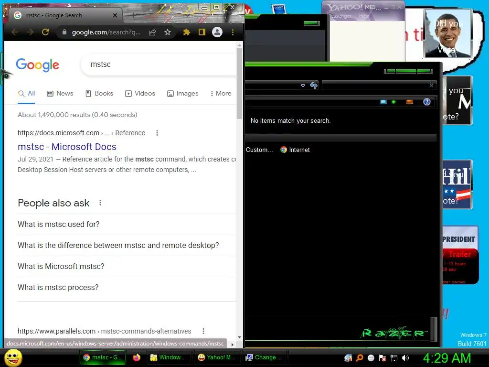The height and width of the screenshot is (367, 489).
Task: Click the blue view options icon in black window
Action: 383,102
